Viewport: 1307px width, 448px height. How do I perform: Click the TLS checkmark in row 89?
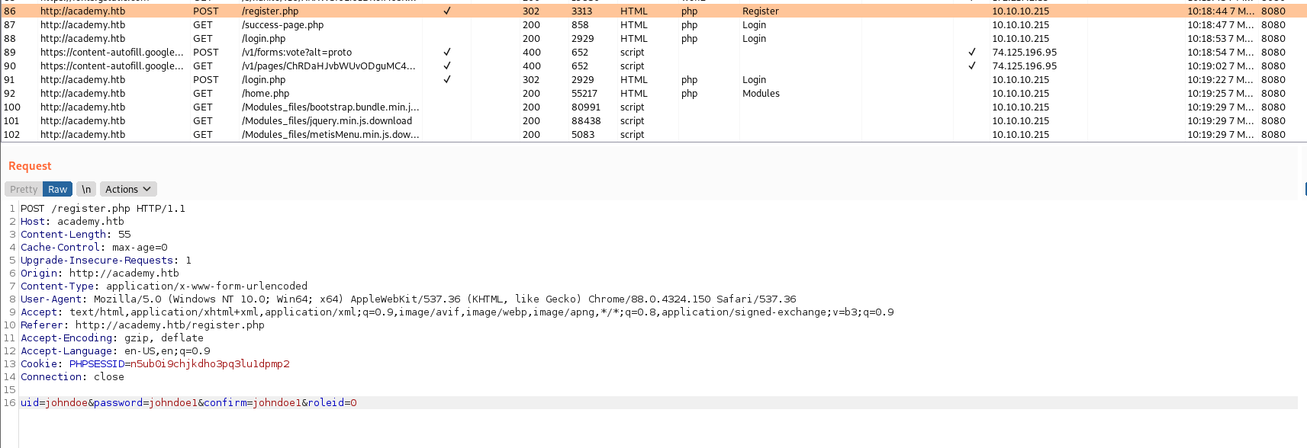(971, 53)
